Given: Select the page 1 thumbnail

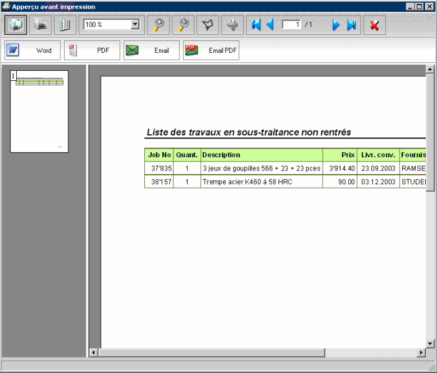Looking at the screenshot, I should coord(39,111).
